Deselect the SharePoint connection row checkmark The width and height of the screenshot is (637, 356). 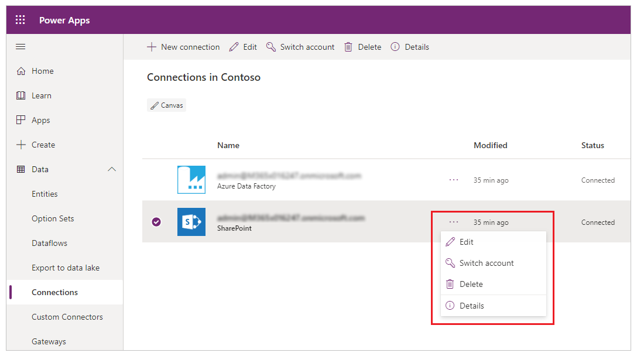(x=156, y=222)
